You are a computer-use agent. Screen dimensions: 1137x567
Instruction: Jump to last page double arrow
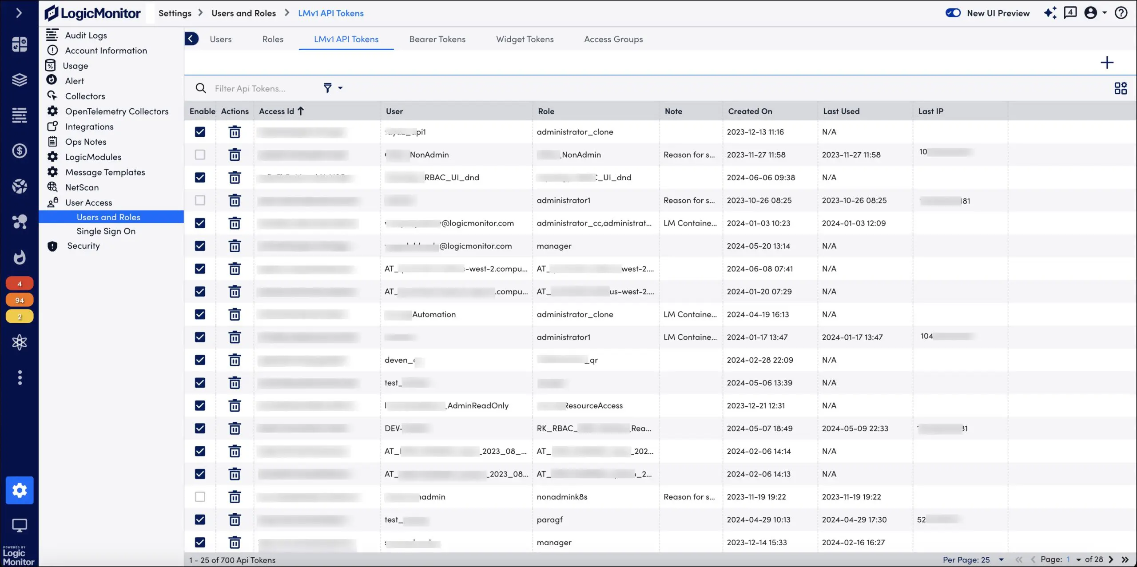coord(1125,560)
